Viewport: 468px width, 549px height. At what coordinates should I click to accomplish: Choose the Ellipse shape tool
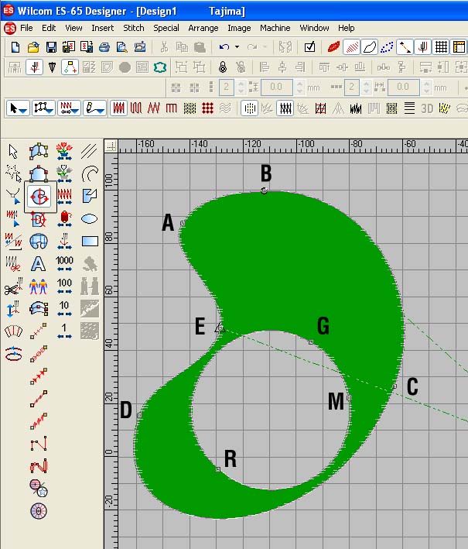pyautogui.click(x=89, y=218)
